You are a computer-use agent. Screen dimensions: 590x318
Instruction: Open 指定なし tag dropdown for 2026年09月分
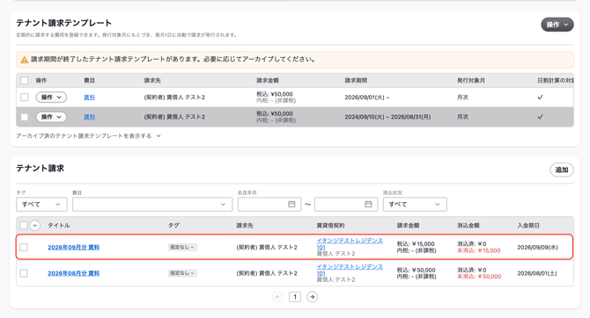pos(182,247)
